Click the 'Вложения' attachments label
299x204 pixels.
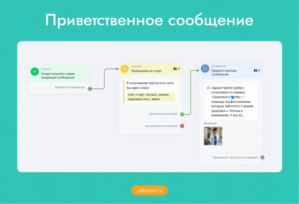point(210,123)
